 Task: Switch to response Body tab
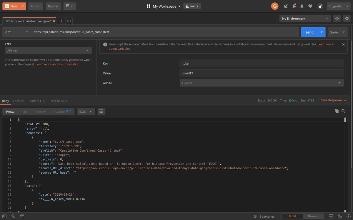click(6, 101)
